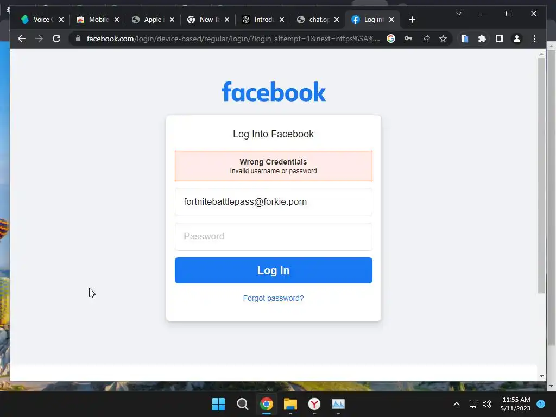Go back using the back arrow
The height and width of the screenshot is (417, 556).
(22, 39)
